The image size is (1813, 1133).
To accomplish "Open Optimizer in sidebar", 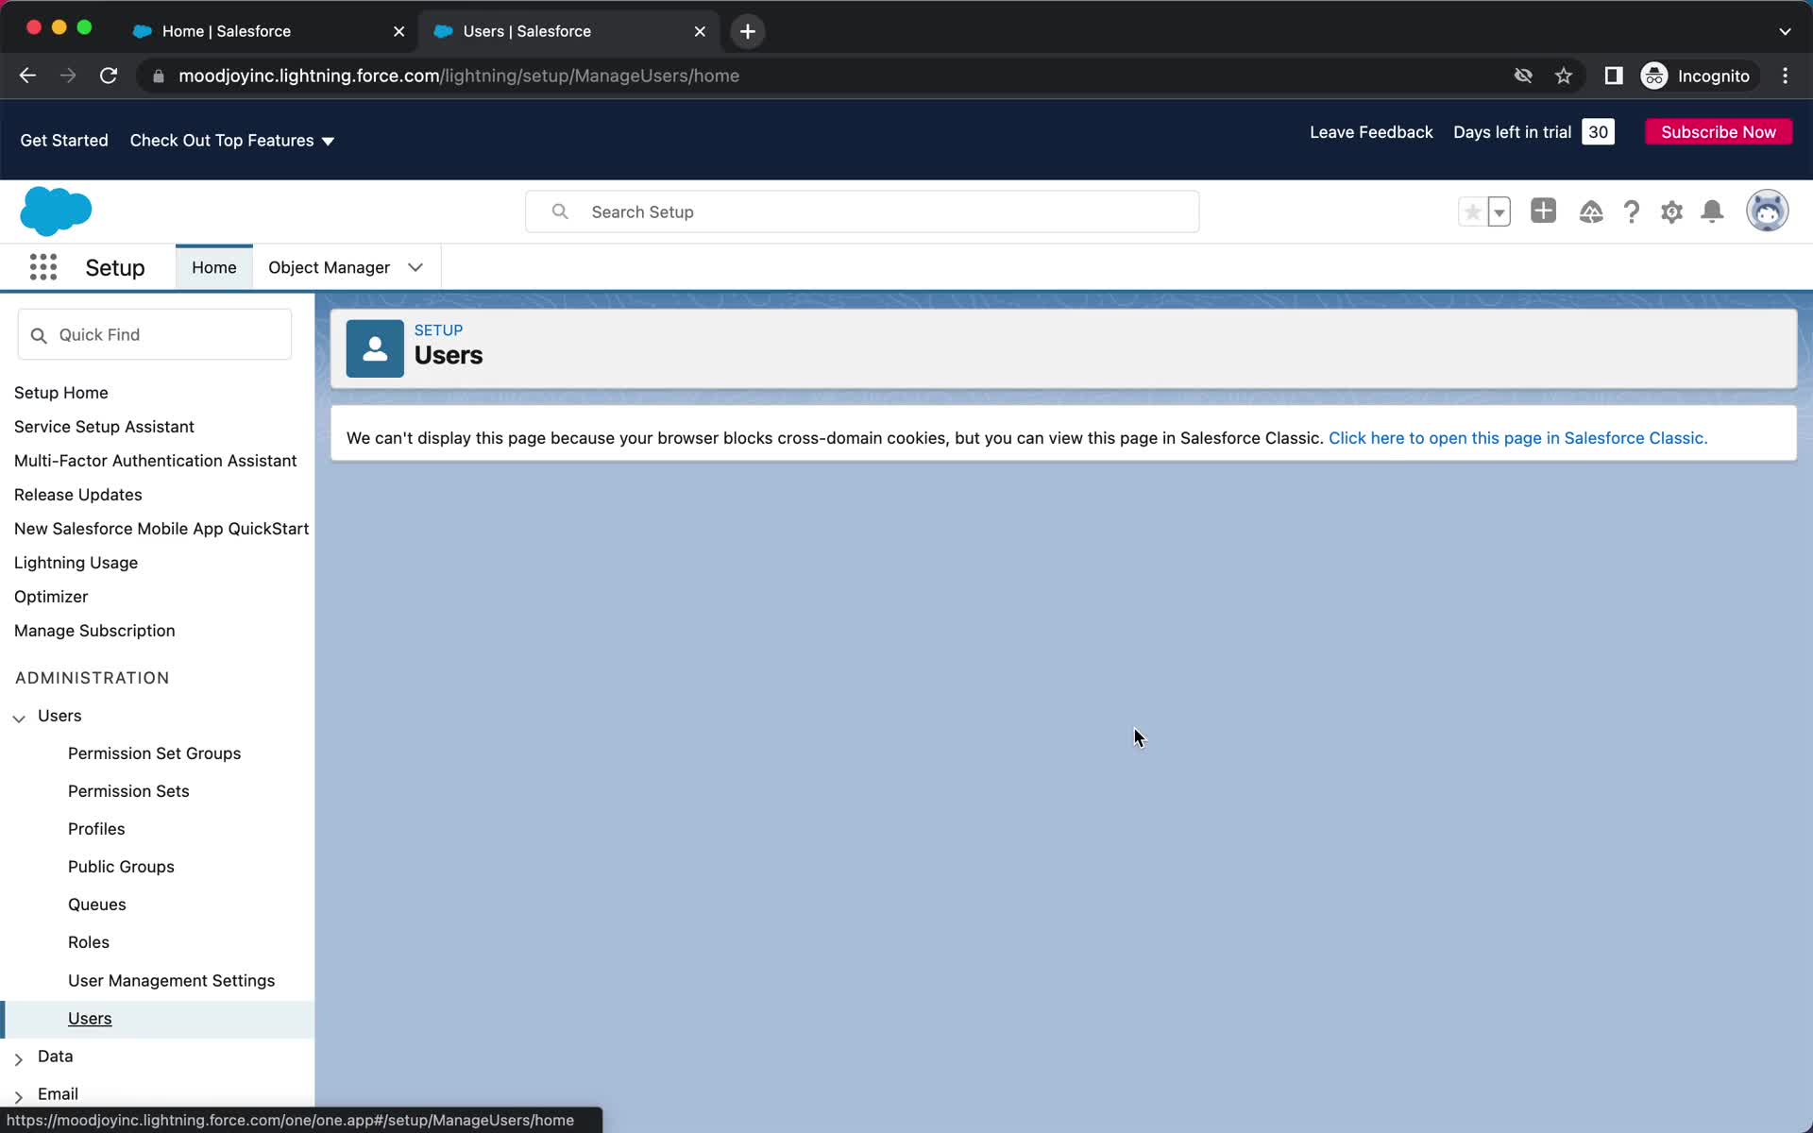I will [x=51, y=597].
